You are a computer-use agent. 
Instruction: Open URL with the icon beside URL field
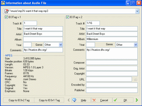(x=136, y=79)
